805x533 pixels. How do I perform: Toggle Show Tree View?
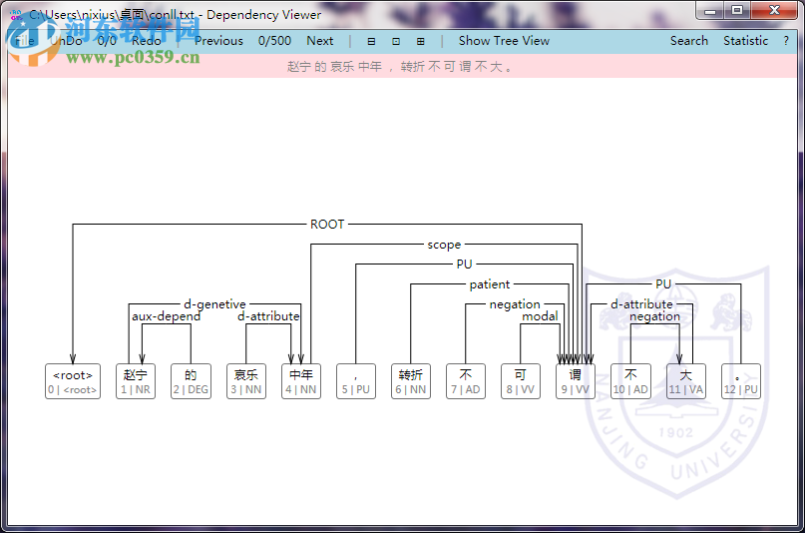pyautogui.click(x=504, y=41)
